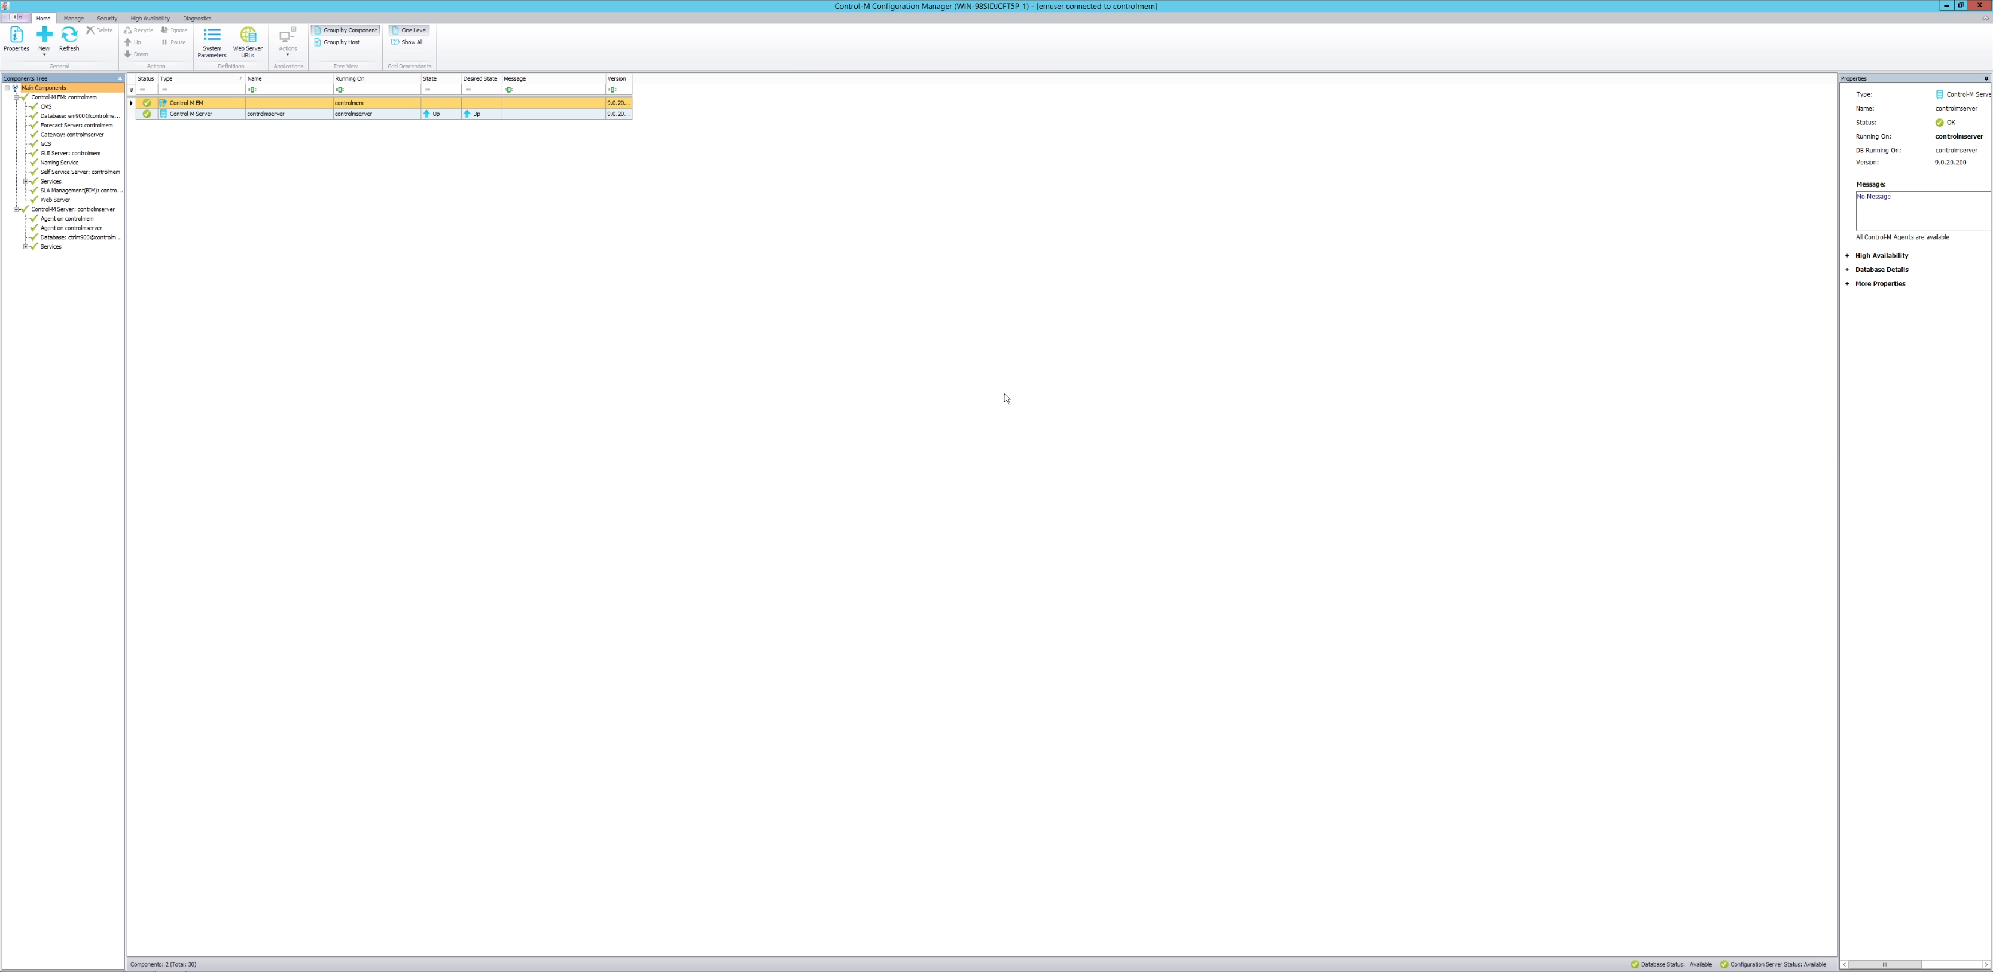Open Web Server URLs

tap(248, 41)
